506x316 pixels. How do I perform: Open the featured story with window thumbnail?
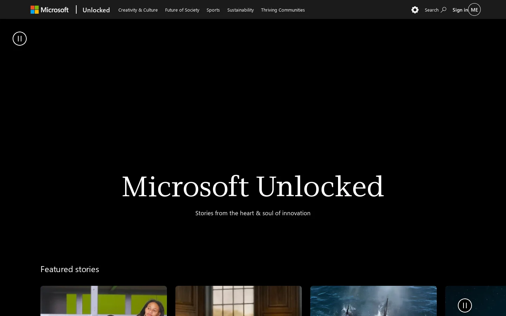239,301
